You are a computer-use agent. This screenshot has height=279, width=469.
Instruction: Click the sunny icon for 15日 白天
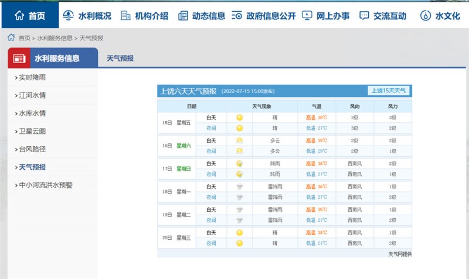[239, 118]
